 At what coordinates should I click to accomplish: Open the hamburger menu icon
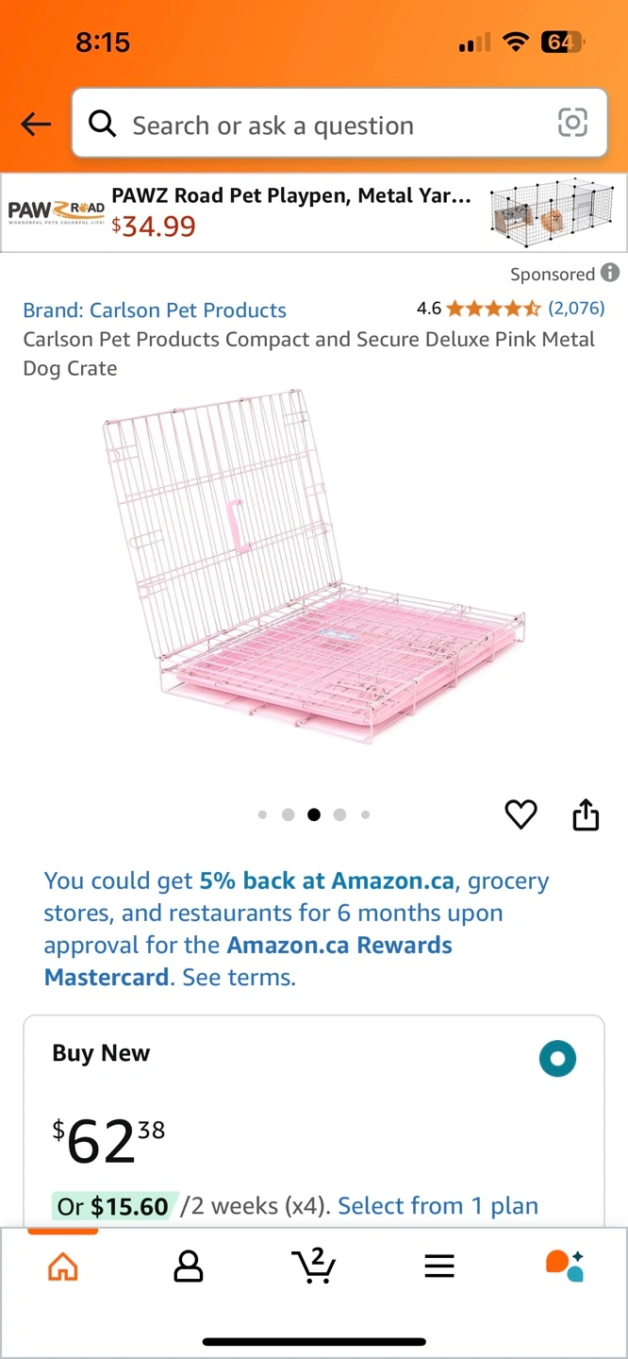click(439, 1266)
